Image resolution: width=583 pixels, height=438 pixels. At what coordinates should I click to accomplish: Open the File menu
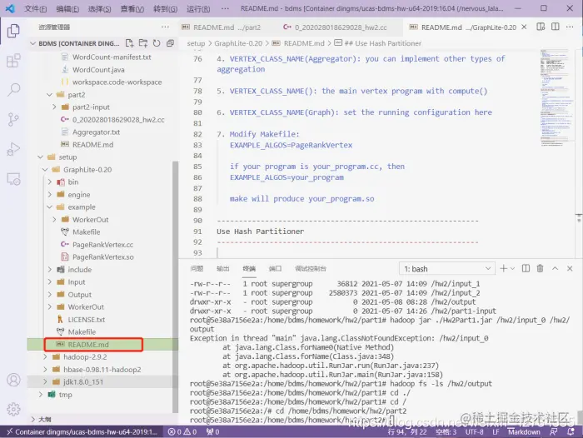pyautogui.click(x=35, y=8)
